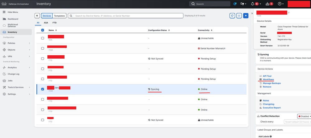Sort by the Name column
Image resolution: width=311 pixels, height=138 pixels.
point(53,30)
